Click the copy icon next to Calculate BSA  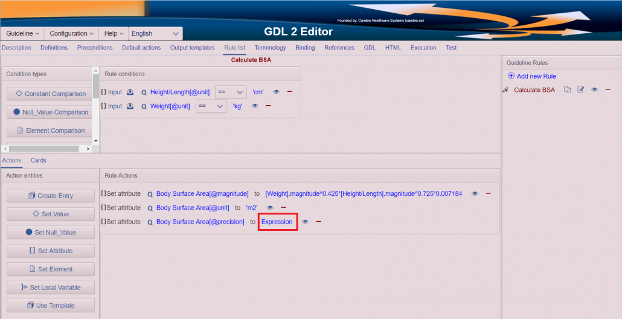(567, 90)
